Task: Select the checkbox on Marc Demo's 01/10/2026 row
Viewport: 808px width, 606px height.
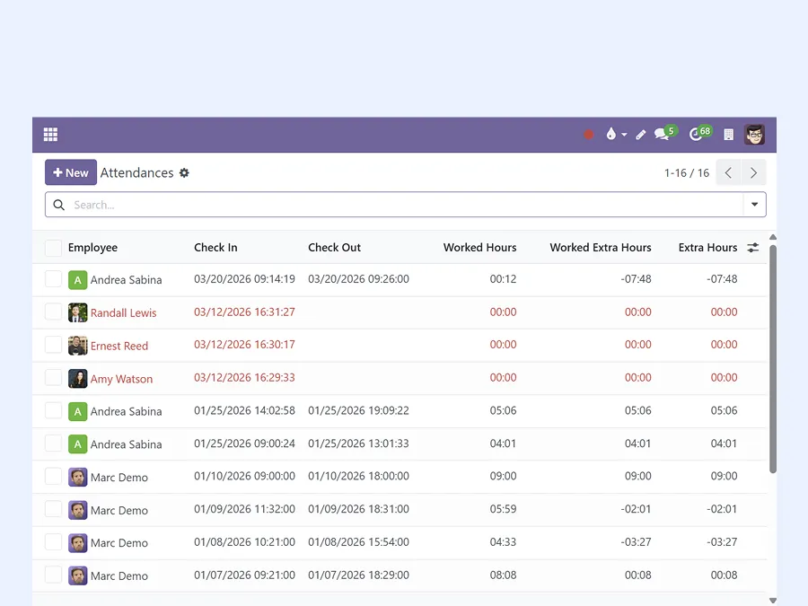Action: pyautogui.click(x=53, y=477)
